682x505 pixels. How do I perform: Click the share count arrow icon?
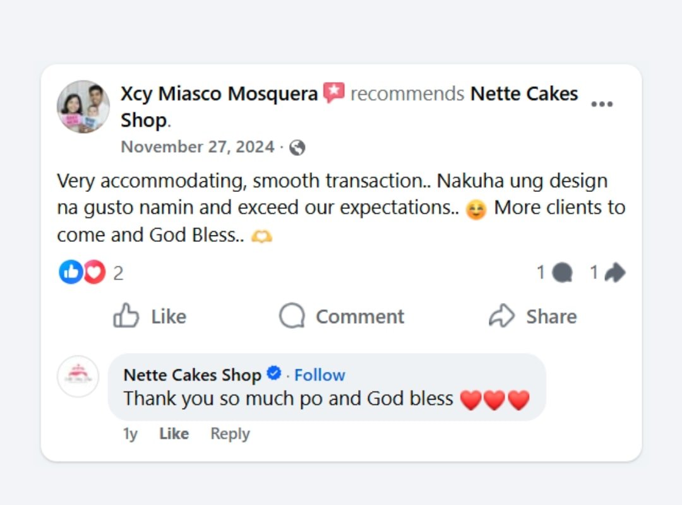614,273
